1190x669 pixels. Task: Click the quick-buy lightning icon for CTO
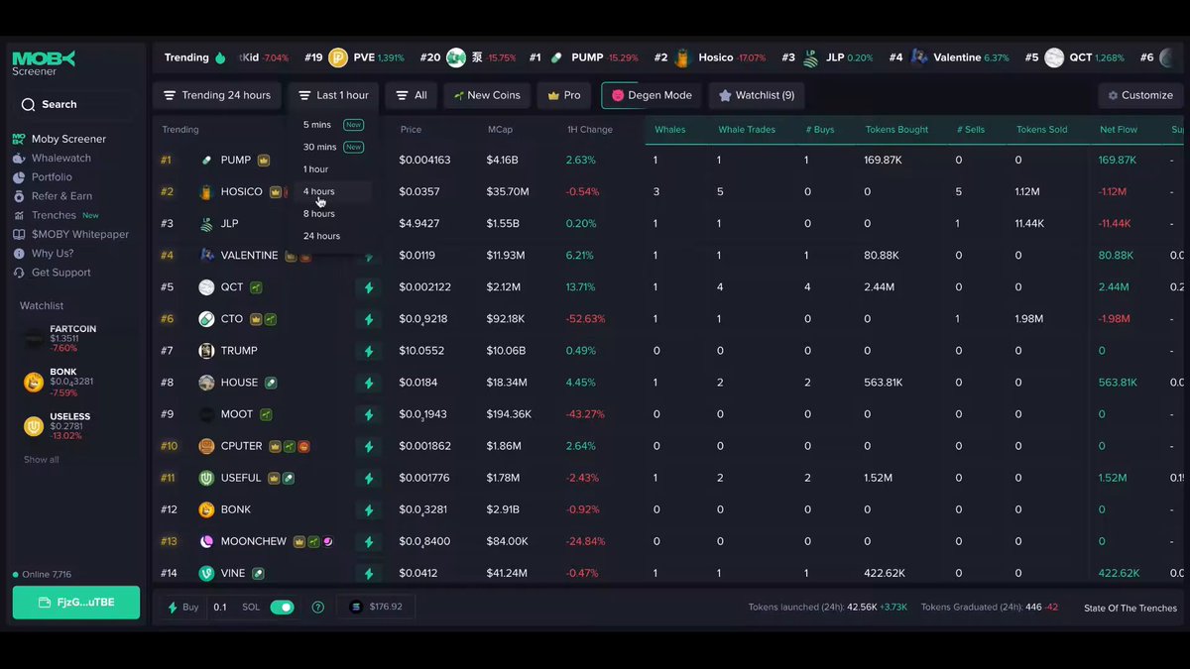[x=369, y=319]
